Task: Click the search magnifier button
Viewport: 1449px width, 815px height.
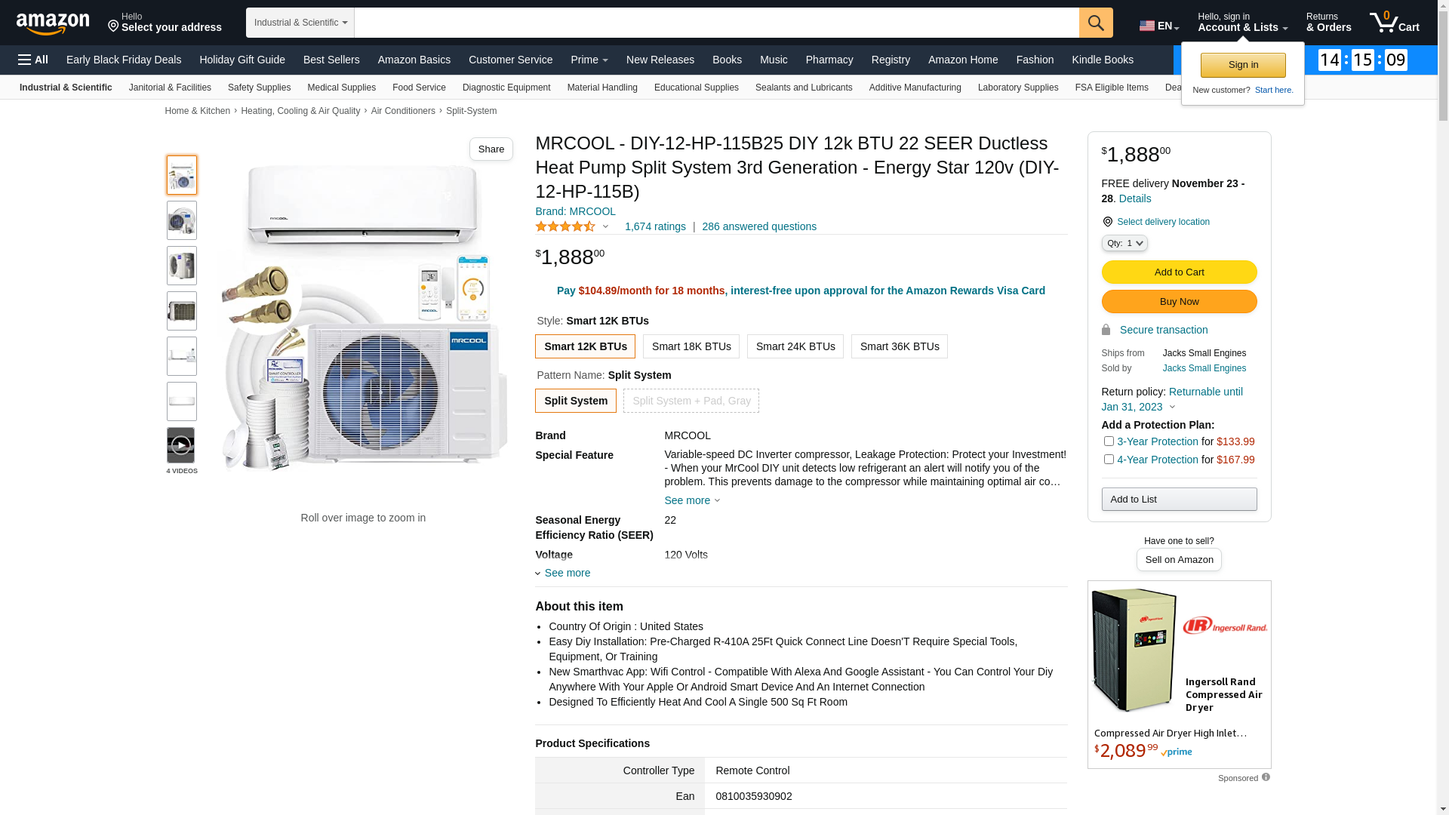Action: pyautogui.click(x=1096, y=23)
